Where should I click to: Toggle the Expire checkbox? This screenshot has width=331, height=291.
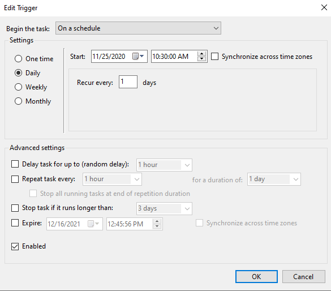15,223
